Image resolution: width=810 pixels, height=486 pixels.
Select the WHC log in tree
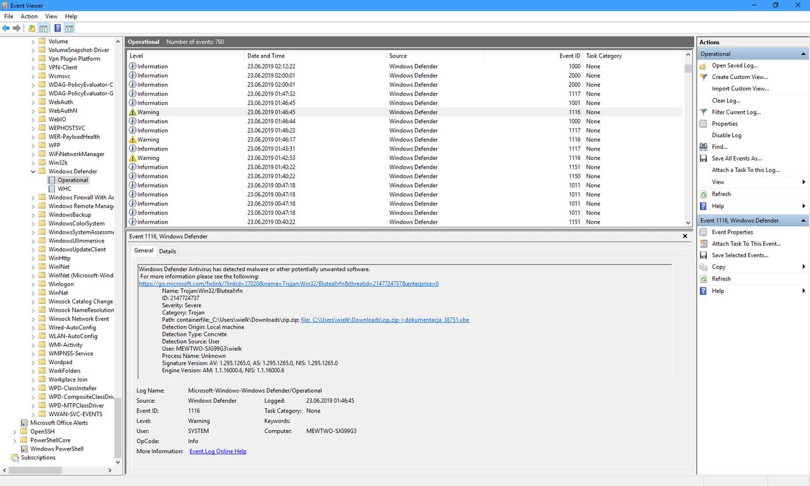click(x=65, y=189)
